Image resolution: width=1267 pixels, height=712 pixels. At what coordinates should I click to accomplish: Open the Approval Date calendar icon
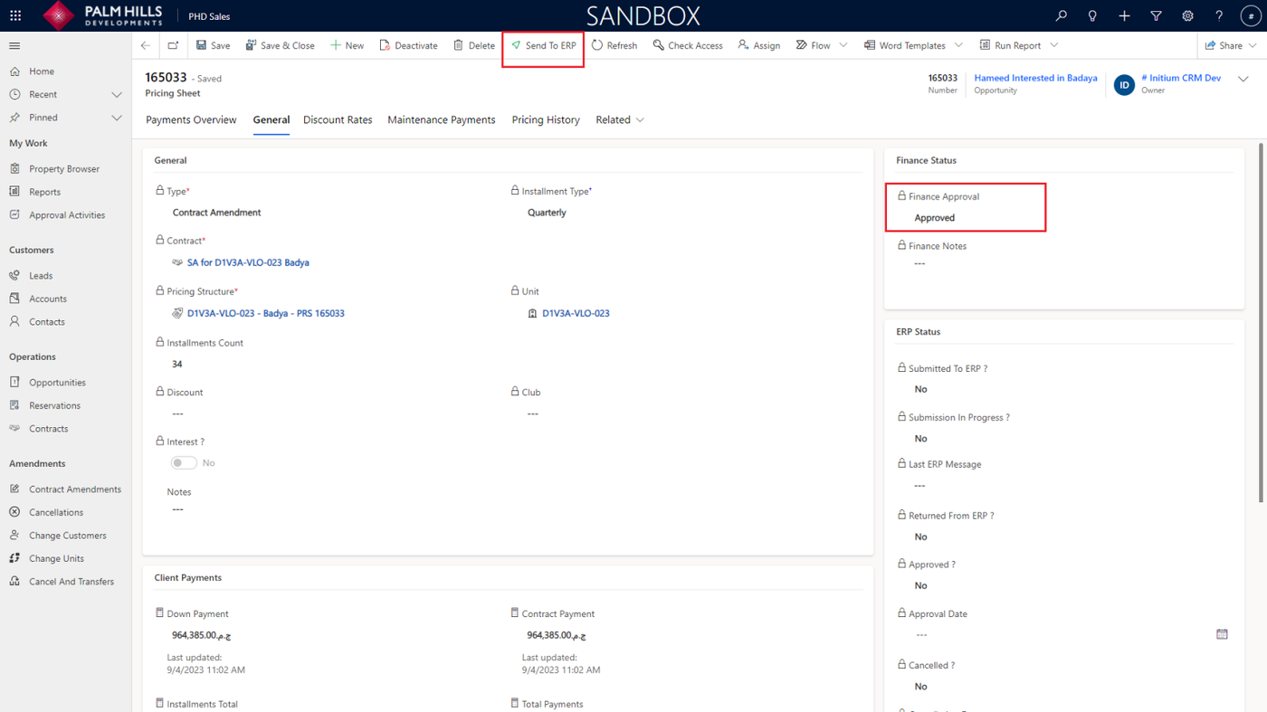coord(1222,634)
